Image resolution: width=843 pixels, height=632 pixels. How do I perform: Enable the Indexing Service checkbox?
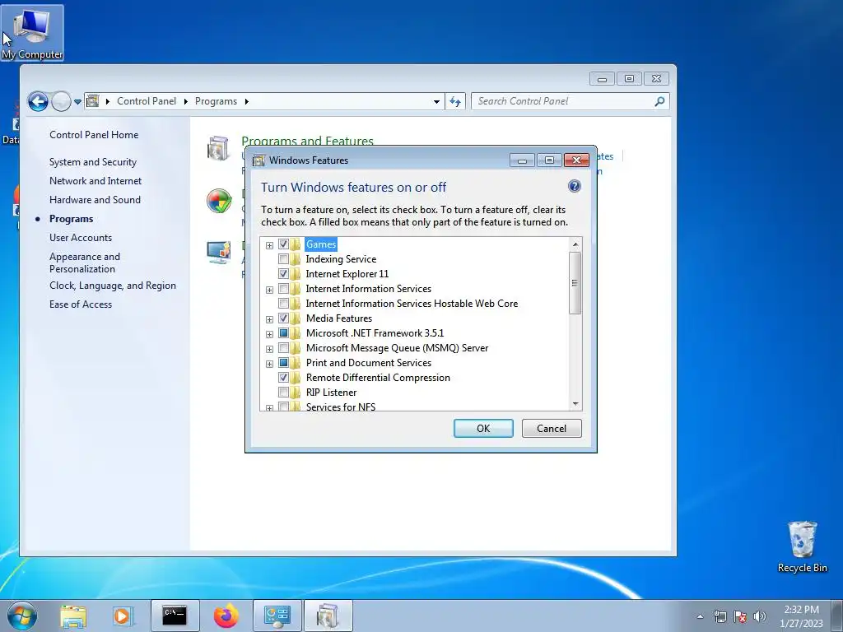pyautogui.click(x=283, y=259)
